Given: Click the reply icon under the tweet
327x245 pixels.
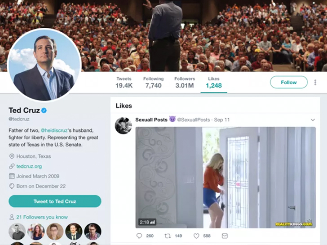Looking at the screenshot, I should (139, 236).
